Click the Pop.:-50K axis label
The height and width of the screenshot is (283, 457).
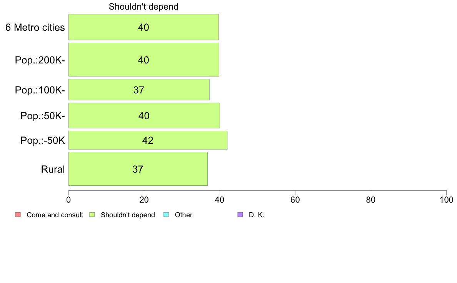coord(43,140)
